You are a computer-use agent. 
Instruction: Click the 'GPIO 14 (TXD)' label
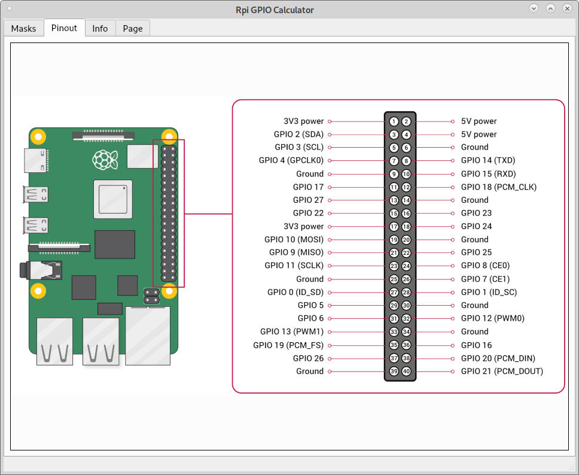tap(488, 160)
